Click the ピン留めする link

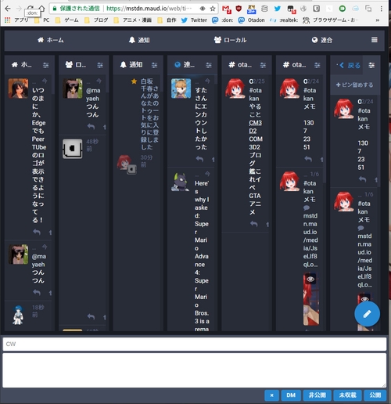tap(354, 85)
